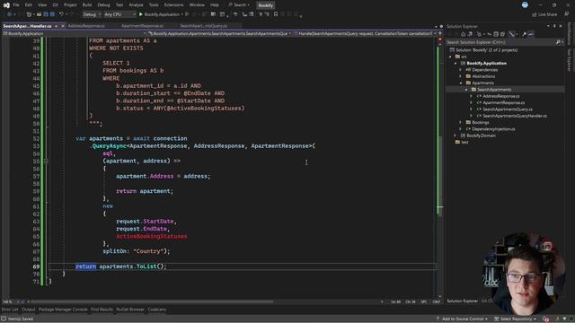Click the Search box in the title bar
Image resolution: width=575 pixels, height=323 pixels.
point(239,5)
